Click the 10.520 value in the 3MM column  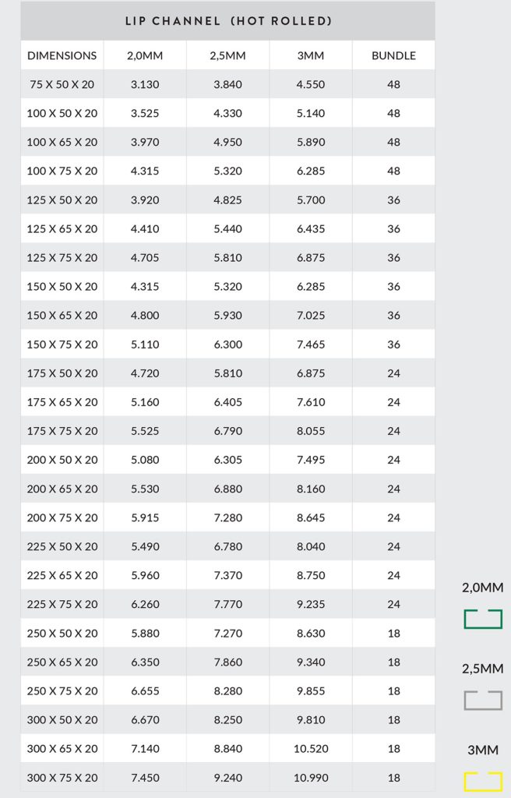click(311, 748)
